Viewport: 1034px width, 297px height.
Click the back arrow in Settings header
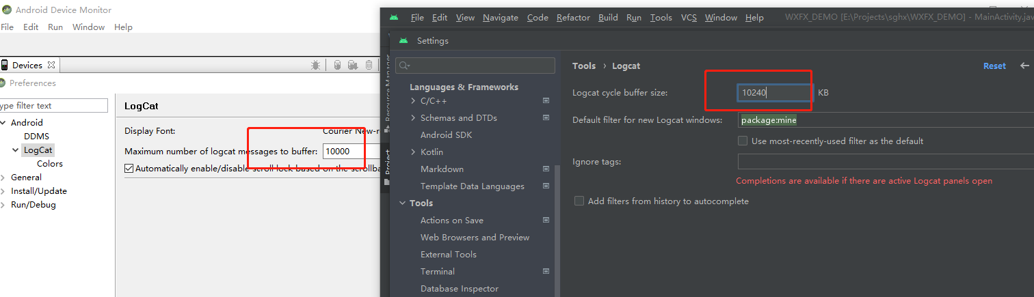point(1024,66)
